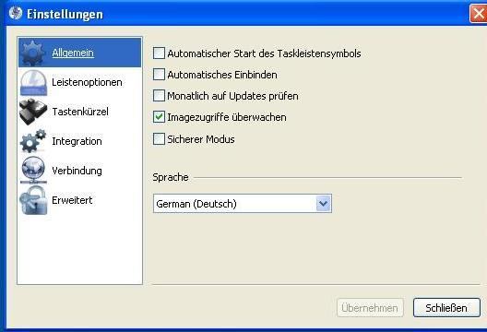Close the Einstellungen window with X
This screenshot has height=332, width=487.
(479, 14)
